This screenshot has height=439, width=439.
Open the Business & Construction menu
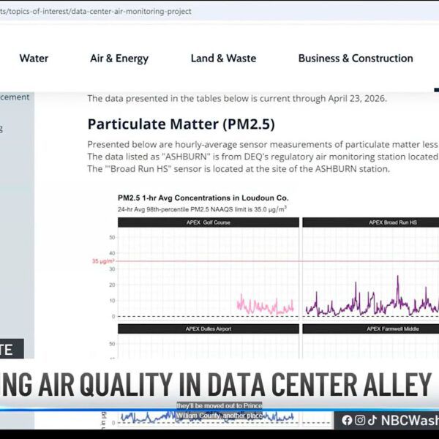click(x=356, y=59)
